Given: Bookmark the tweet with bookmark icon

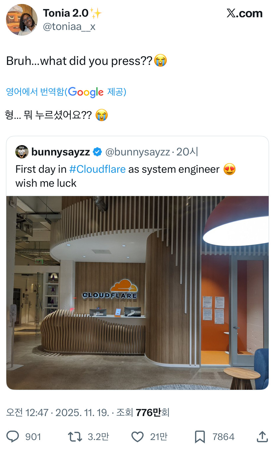Looking at the screenshot, I should (x=200, y=437).
